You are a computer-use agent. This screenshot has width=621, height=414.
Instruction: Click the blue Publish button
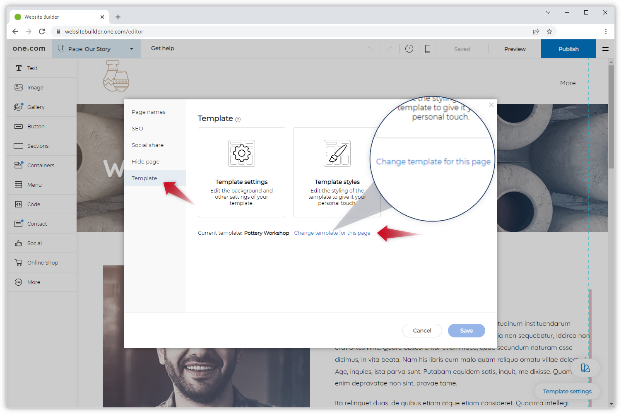pyautogui.click(x=568, y=49)
